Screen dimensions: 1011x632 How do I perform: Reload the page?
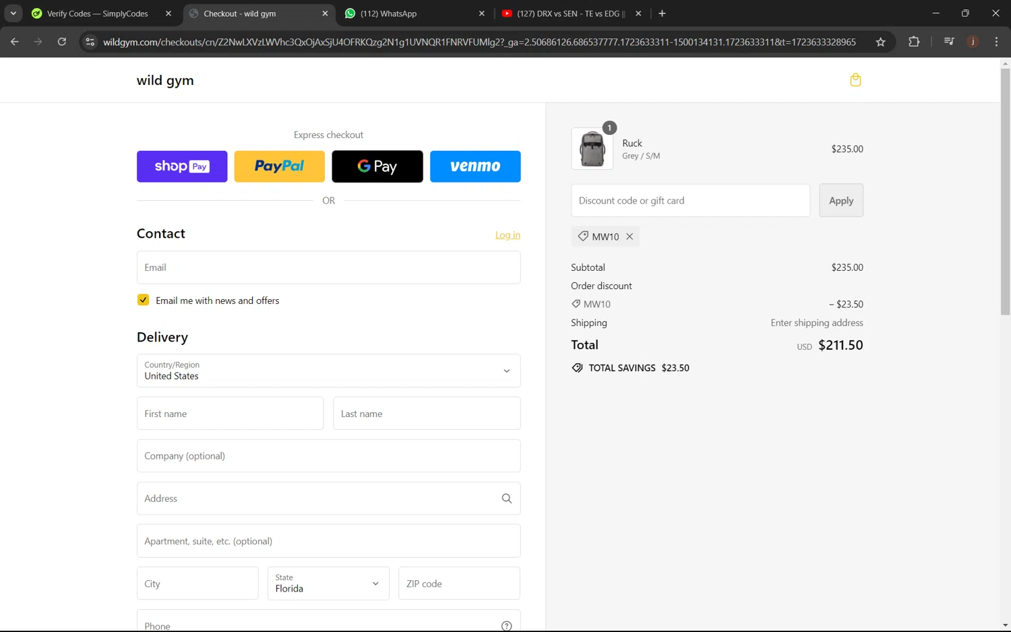[x=62, y=42]
